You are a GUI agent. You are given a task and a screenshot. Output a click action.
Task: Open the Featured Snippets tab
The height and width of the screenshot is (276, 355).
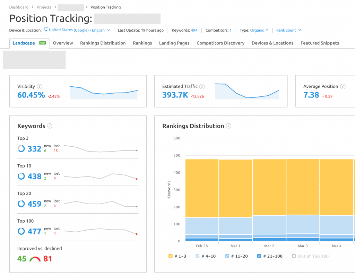click(x=320, y=43)
